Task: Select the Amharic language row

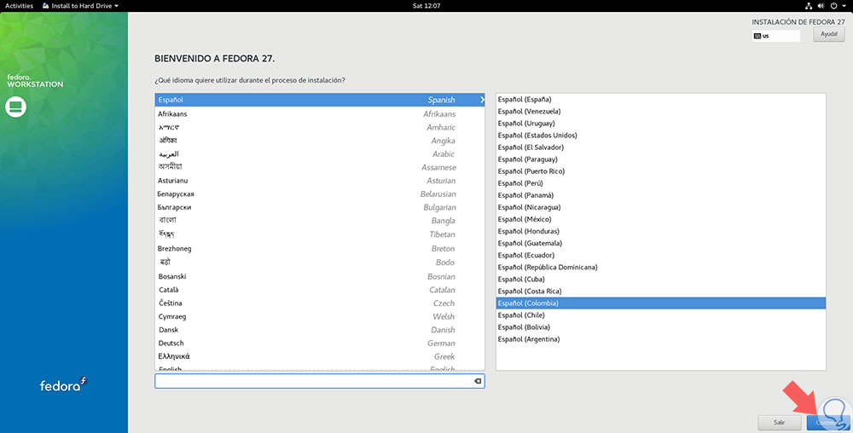Action: (x=319, y=127)
